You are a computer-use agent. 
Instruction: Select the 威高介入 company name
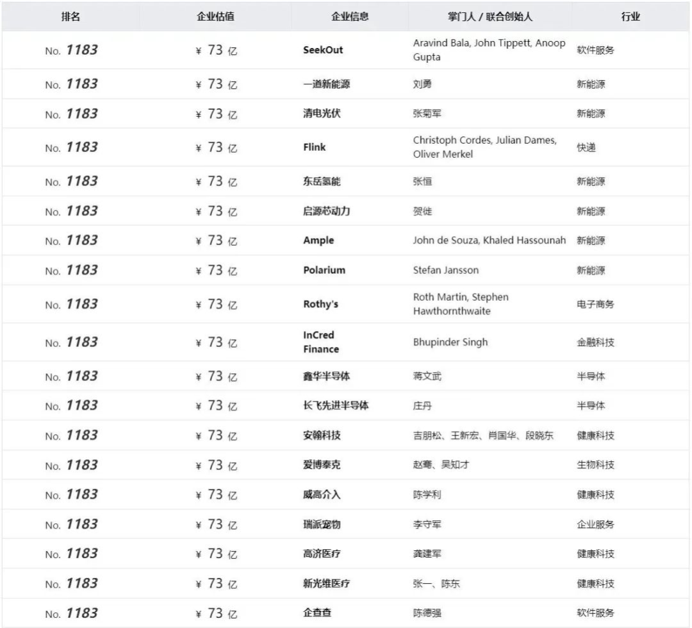point(322,495)
